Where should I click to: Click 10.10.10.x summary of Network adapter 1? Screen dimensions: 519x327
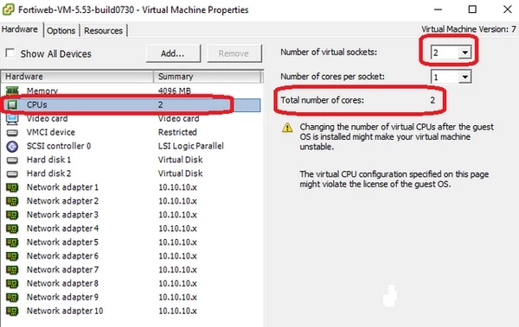point(177,187)
